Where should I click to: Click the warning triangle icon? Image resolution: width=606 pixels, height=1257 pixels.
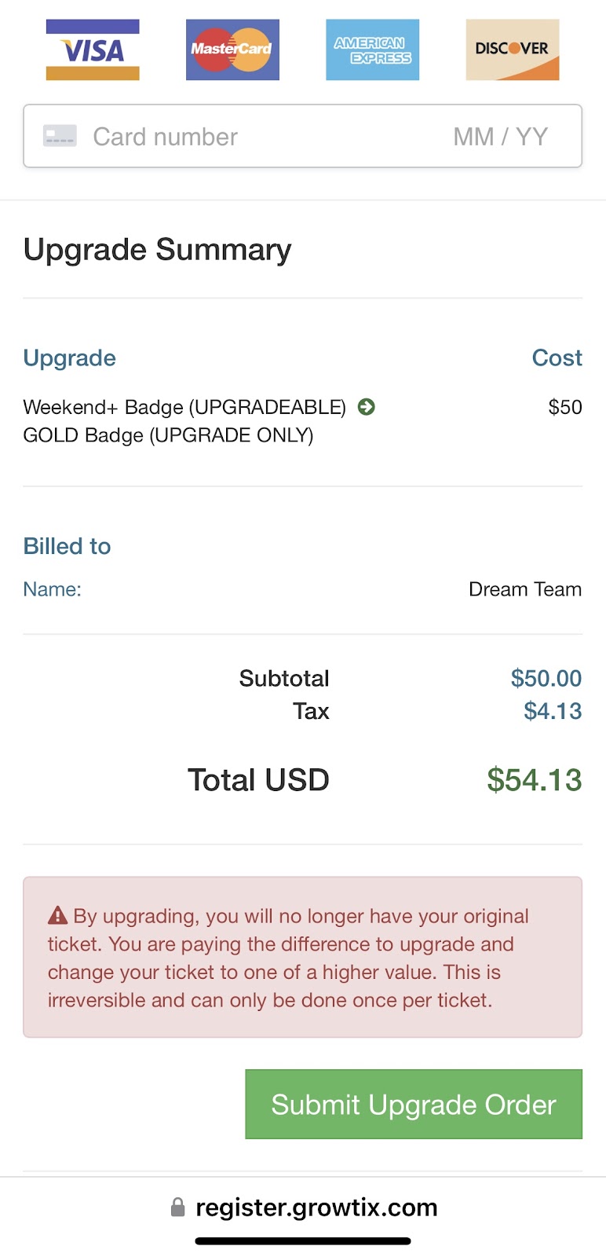(x=57, y=915)
